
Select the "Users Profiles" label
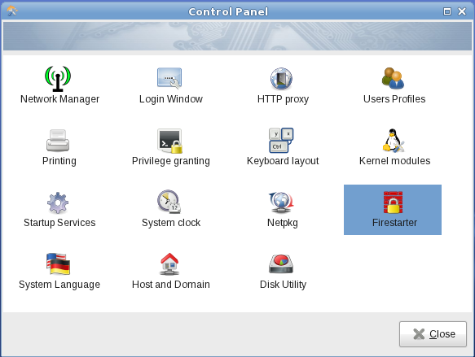(394, 99)
